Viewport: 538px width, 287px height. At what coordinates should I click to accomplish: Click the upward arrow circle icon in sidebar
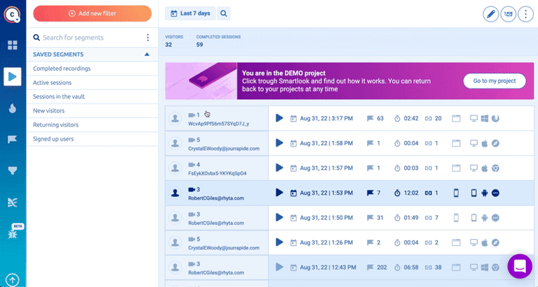point(12,280)
